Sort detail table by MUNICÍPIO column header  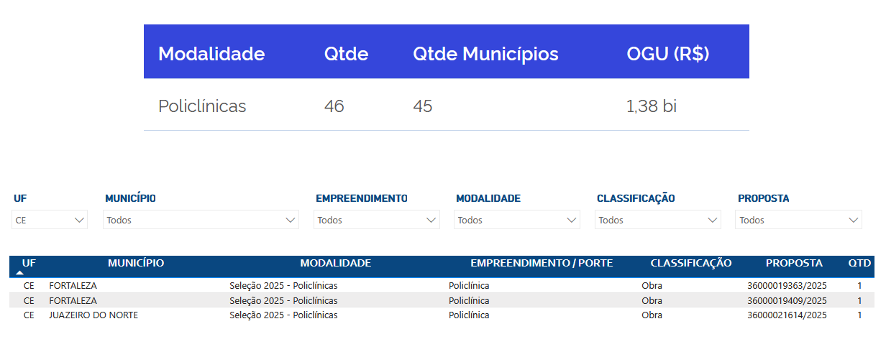coord(136,263)
